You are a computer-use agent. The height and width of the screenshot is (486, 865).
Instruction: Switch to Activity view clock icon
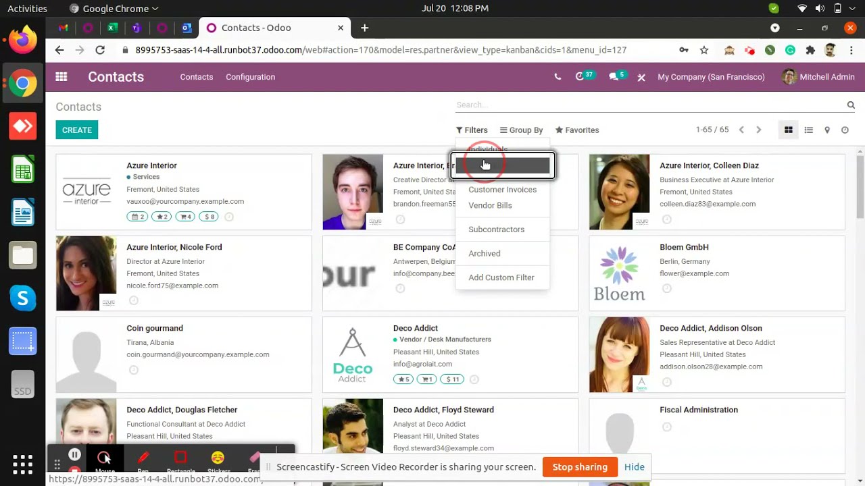click(x=845, y=130)
